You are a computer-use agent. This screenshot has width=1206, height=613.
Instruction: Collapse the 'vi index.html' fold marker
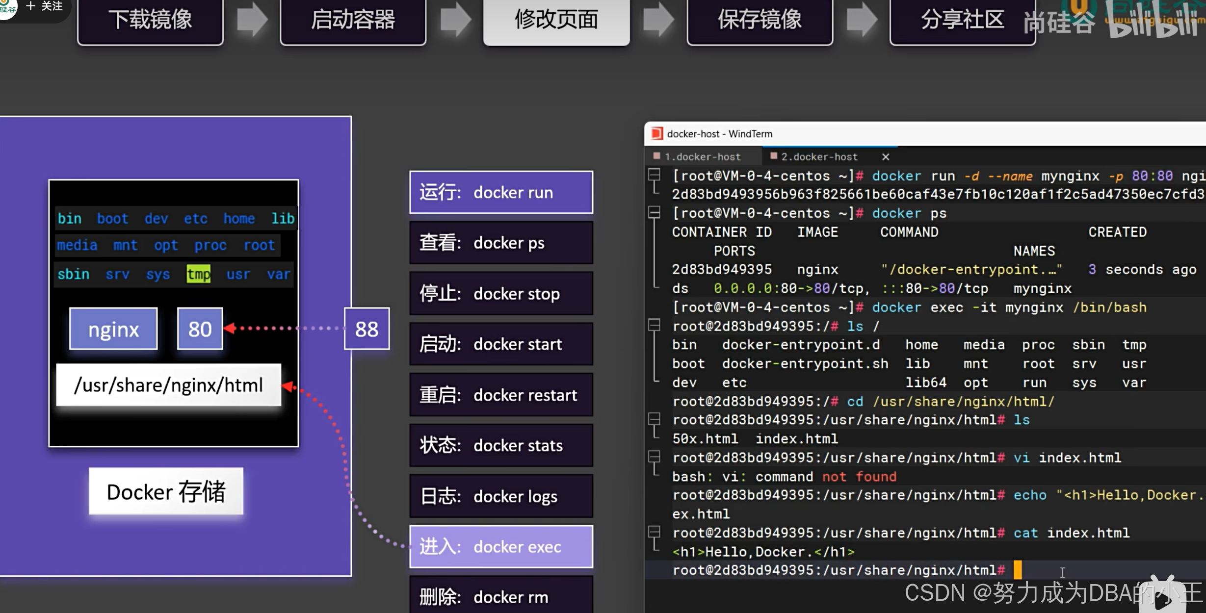pos(654,457)
